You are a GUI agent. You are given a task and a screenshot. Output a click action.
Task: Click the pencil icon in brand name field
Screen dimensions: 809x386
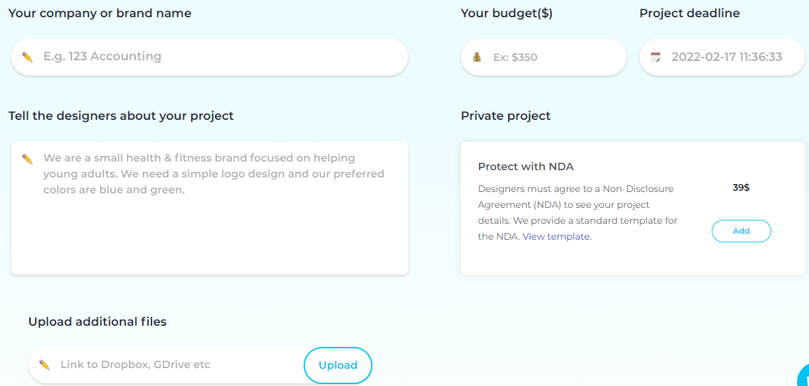(x=27, y=57)
